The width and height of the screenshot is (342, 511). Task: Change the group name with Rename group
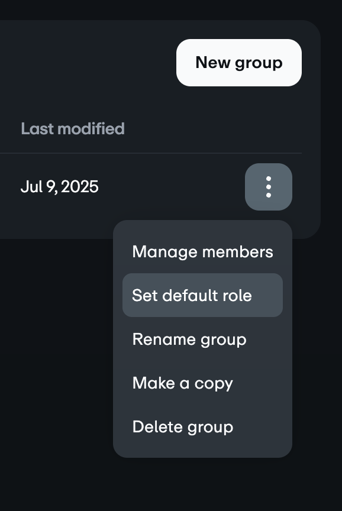[202, 339]
